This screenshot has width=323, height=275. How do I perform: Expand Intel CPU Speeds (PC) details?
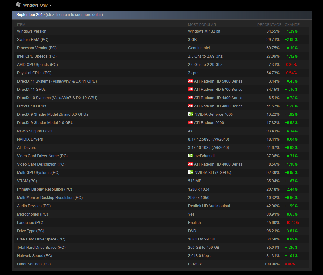coord(162,56)
